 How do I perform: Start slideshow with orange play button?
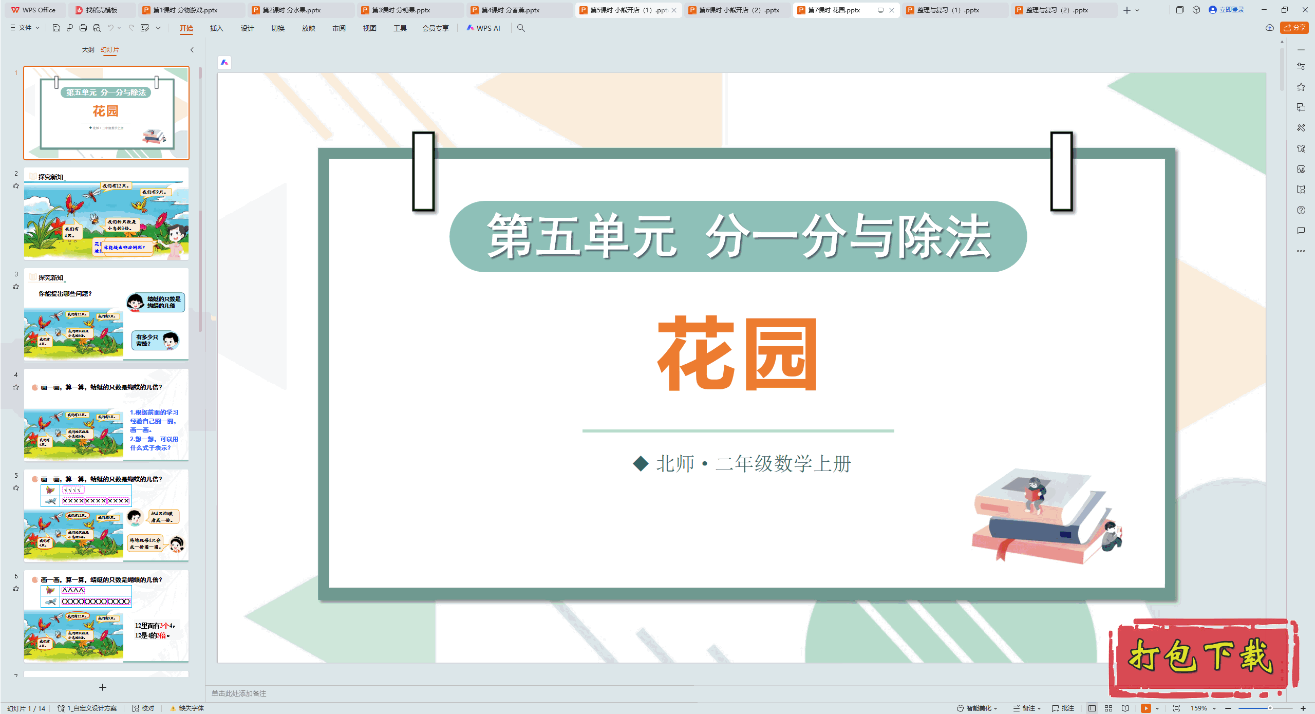[1145, 708]
